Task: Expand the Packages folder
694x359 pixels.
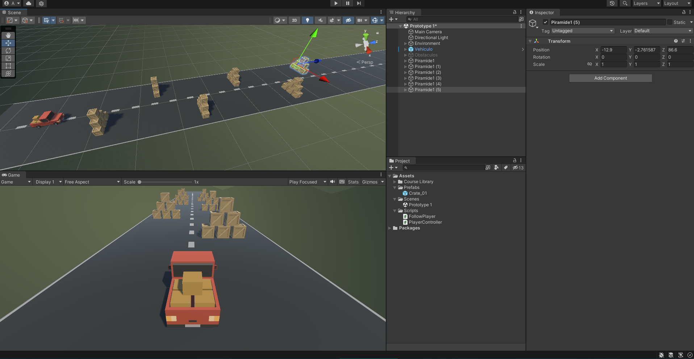Action: 390,228
